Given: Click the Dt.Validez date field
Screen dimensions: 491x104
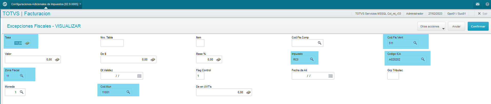Looking at the screenshot, I should click(x=122, y=76).
